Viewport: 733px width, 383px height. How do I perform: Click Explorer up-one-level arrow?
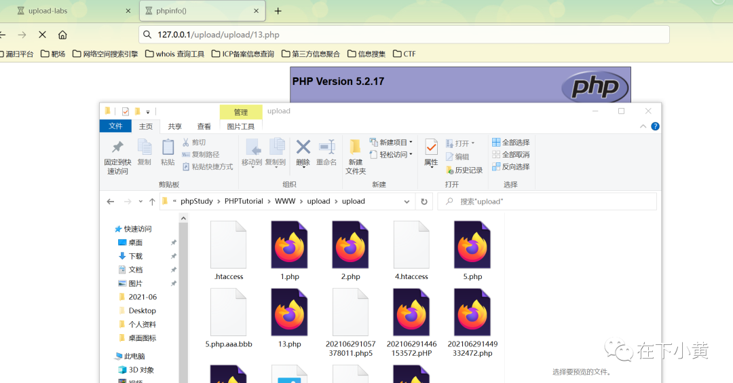(x=152, y=202)
